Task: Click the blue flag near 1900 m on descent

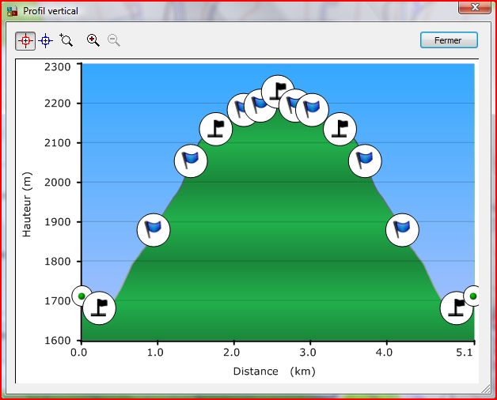Action: 402,230
